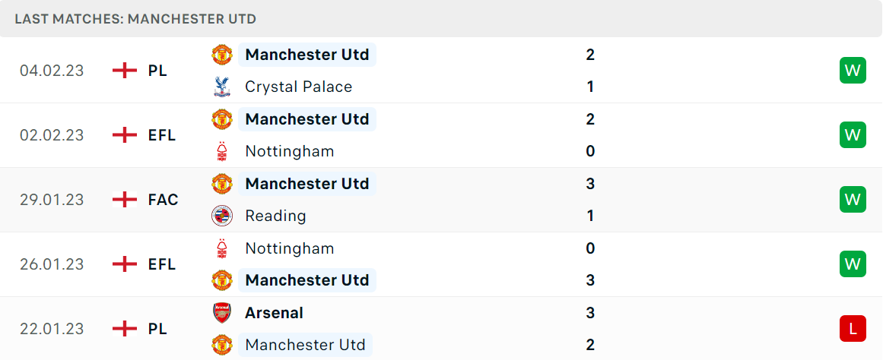Click the EFL label on 02.02.23 row
The width and height of the screenshot is (883, 360).
pyautogui.click(x=162, y=135)
